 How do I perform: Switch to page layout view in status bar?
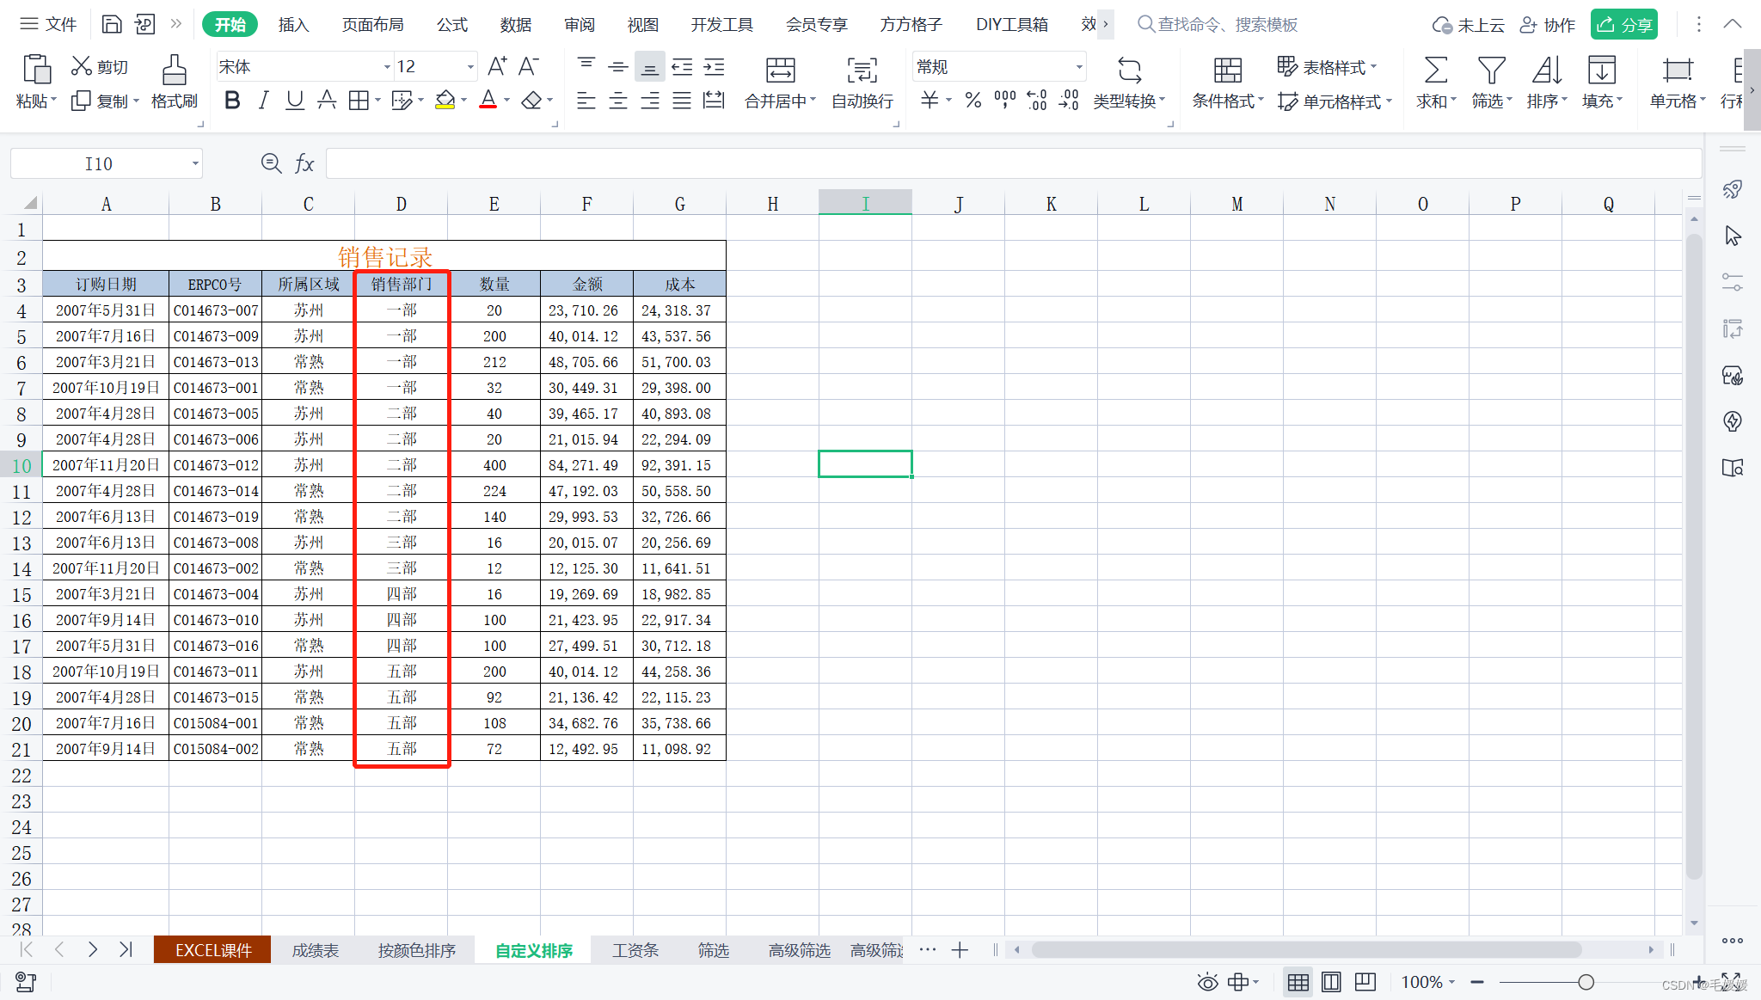(x=1331, y=982)
